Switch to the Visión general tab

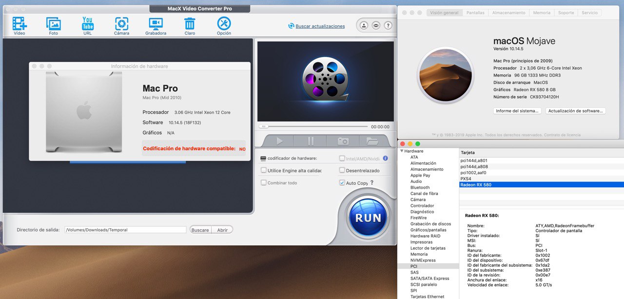tap(444, 13)
